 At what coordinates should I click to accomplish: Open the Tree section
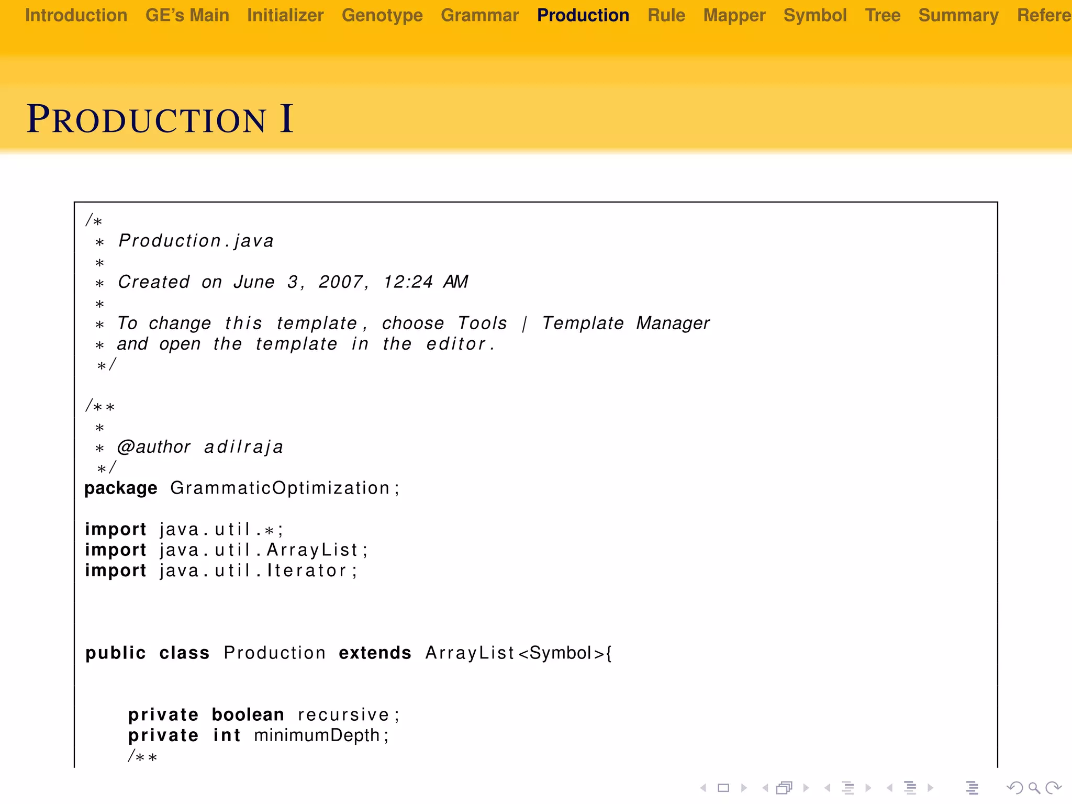click(883, 15)
